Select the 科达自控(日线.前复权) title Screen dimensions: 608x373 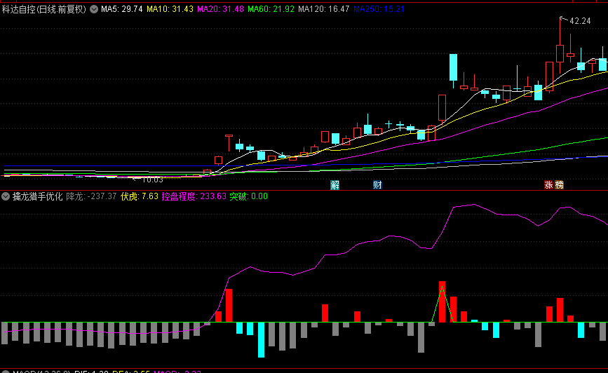43,9
